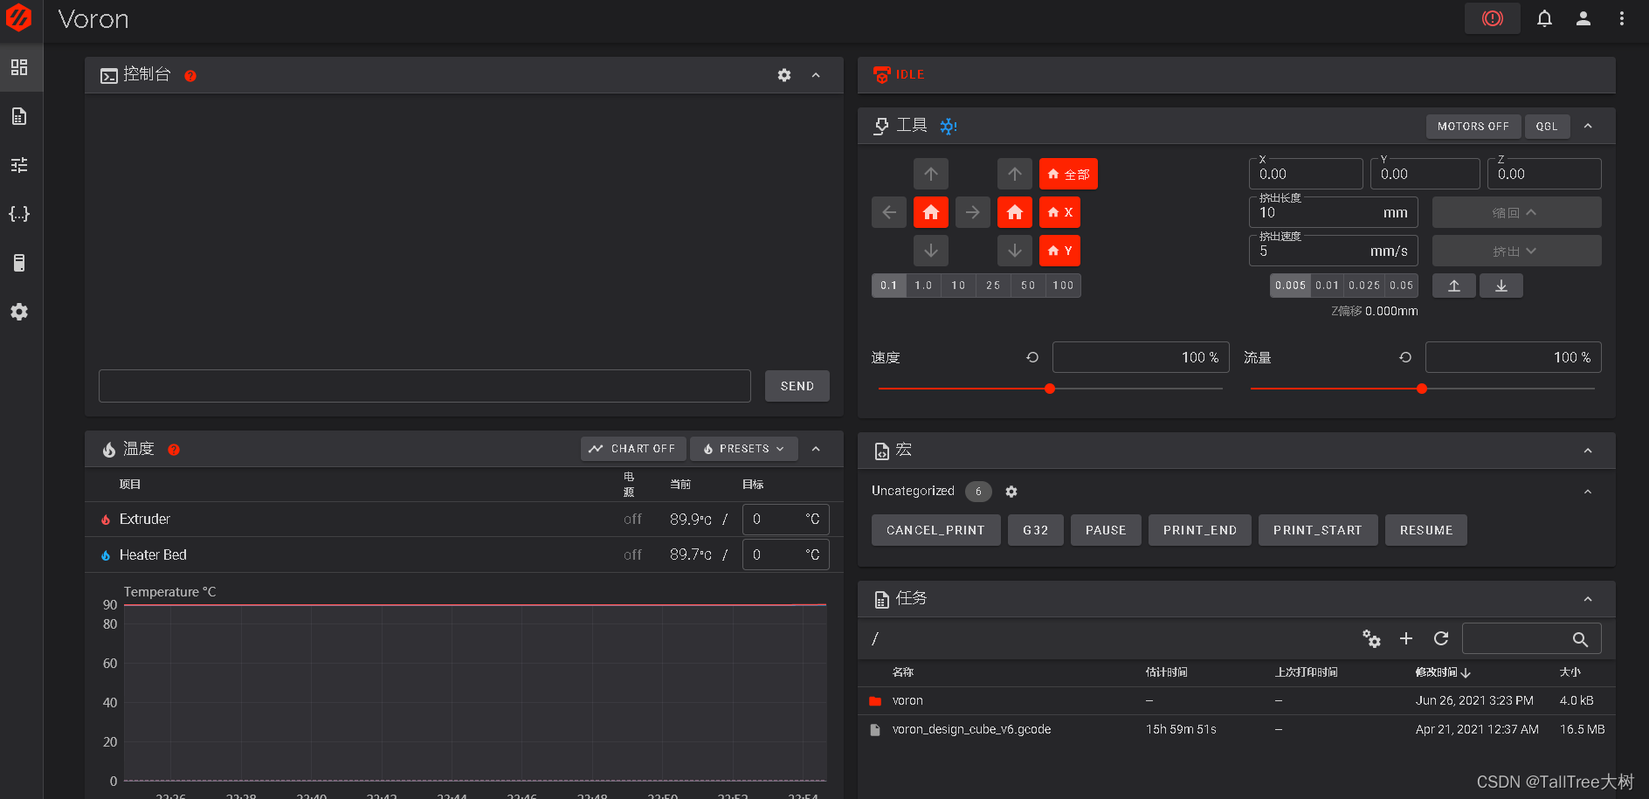Open the System/printer sidebar icon
The image size is (1649, 799).
[x=19, y=263]
